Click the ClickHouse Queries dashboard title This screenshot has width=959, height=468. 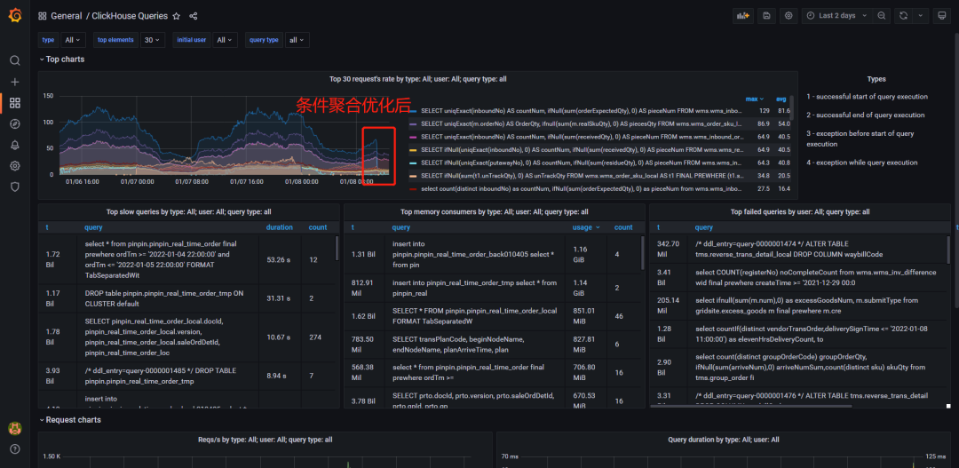click(131, 16)
